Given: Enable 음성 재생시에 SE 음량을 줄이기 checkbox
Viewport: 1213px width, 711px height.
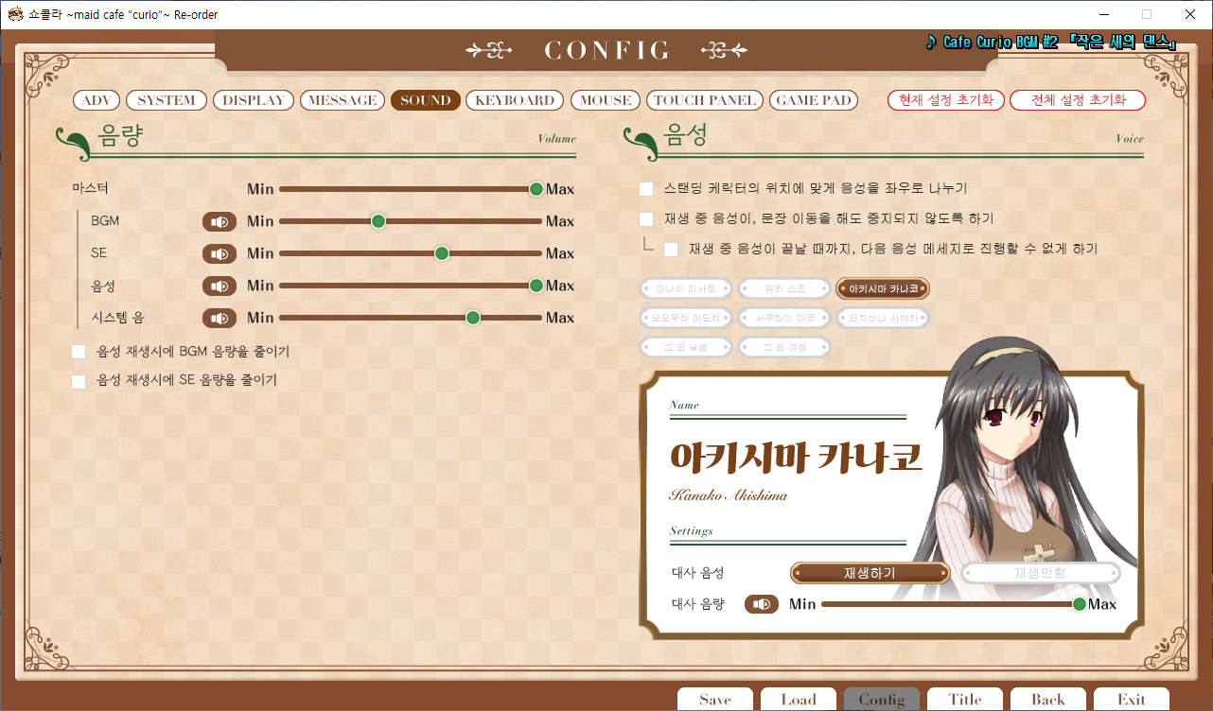Looking at the screenshot, I should tap(79, 381).
